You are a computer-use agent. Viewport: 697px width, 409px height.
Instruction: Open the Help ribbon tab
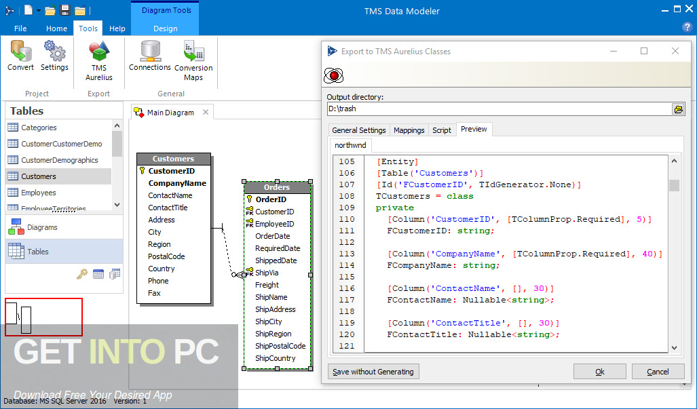coord(117,28)
